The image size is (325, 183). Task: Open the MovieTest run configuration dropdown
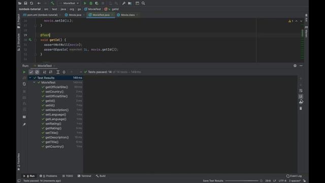click(69, 4)
